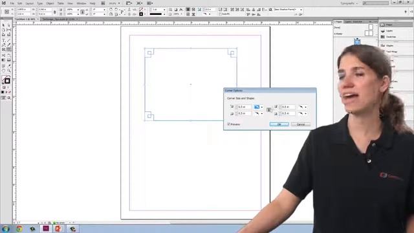Open InDesign from the taskbar
The image size is (414, 233).
tap(46, 228)
